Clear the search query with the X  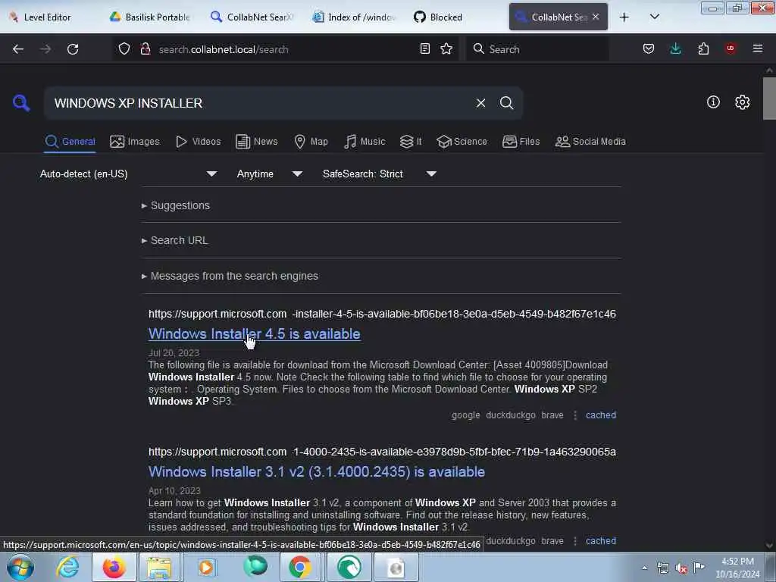click(x=480, y=103)
